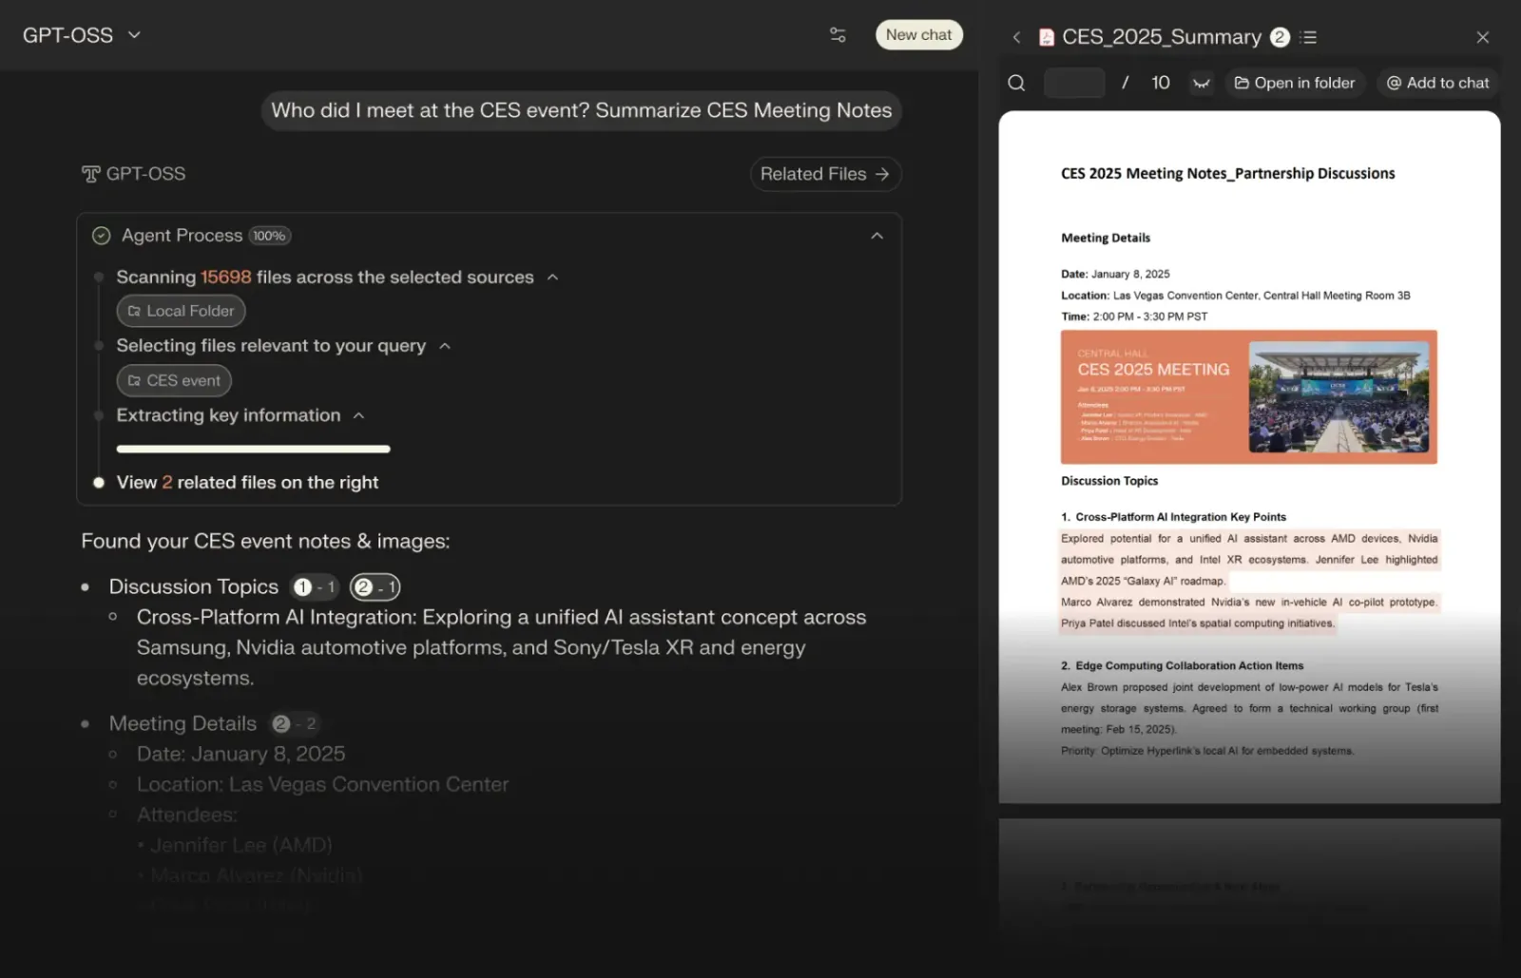
Task: Open the document outline list icon
Action: coord(1309,37)
